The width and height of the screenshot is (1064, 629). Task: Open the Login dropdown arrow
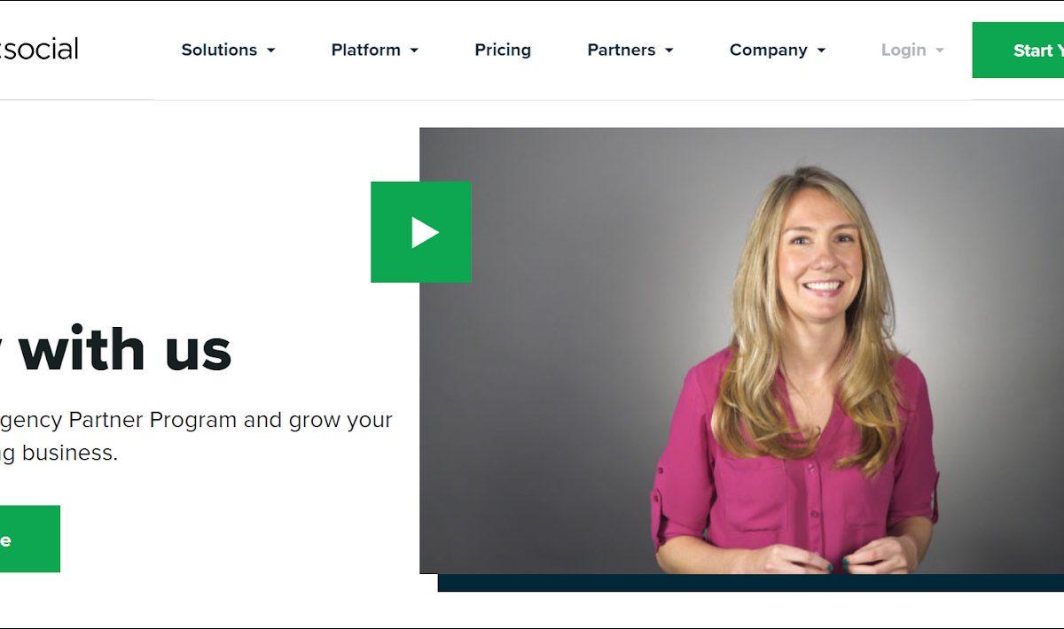pyautogui.click(x=940, y=50)
